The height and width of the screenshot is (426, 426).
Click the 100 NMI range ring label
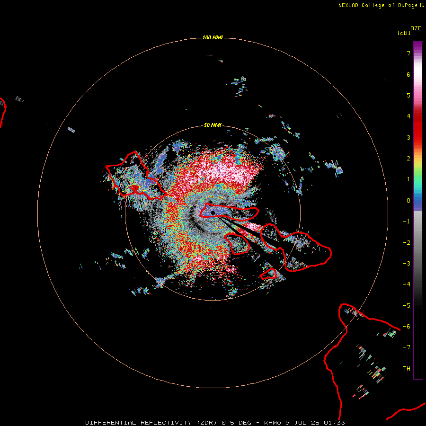click(x=213, y=37)
